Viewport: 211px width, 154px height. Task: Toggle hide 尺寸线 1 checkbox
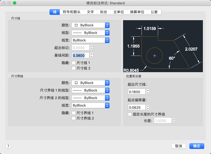[x=74, y=63]
